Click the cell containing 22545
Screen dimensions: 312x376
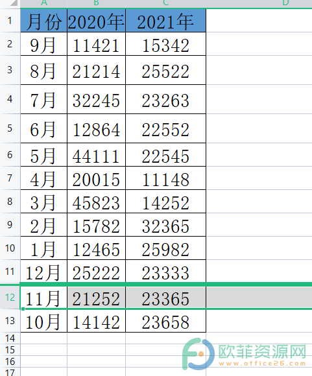pyautogui.click(x=165, y=155)
